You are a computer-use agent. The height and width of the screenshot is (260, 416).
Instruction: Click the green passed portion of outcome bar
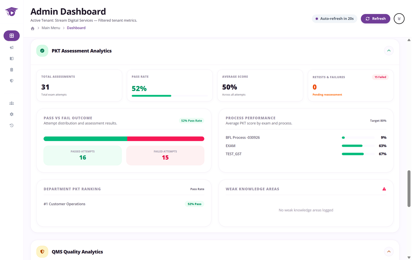point(85,139)
